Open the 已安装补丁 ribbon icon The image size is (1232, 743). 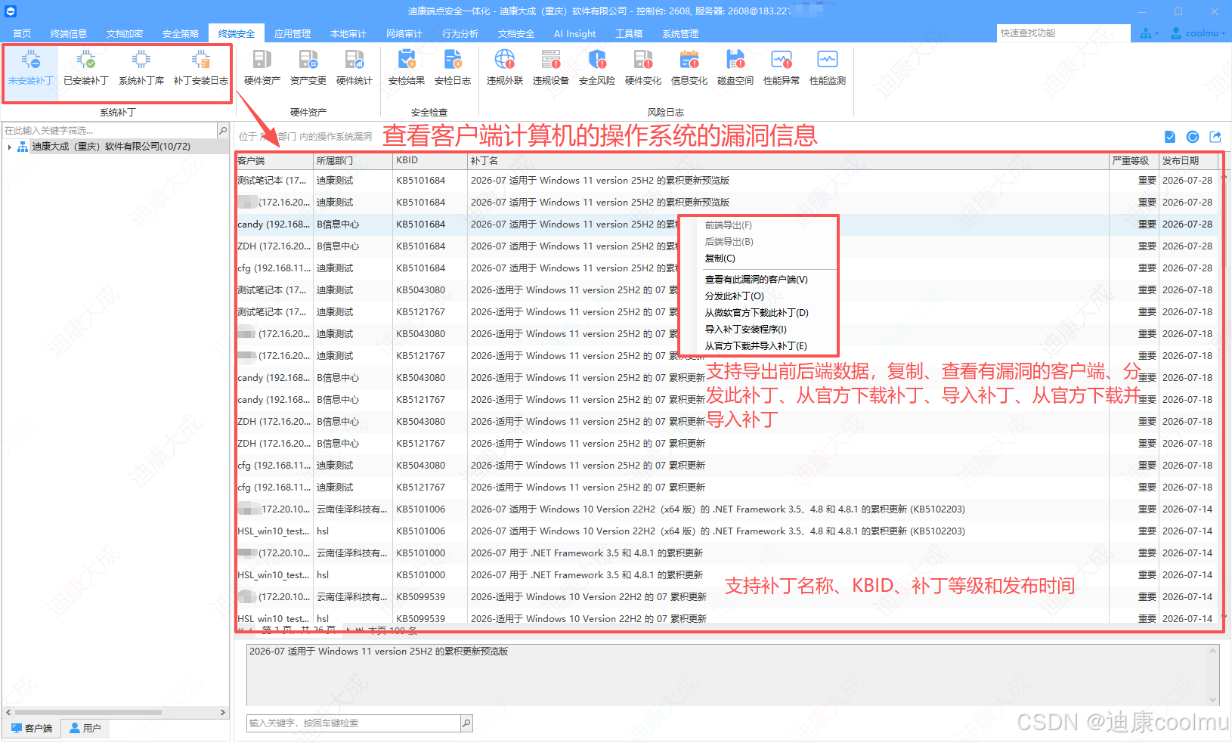point(86,67)
